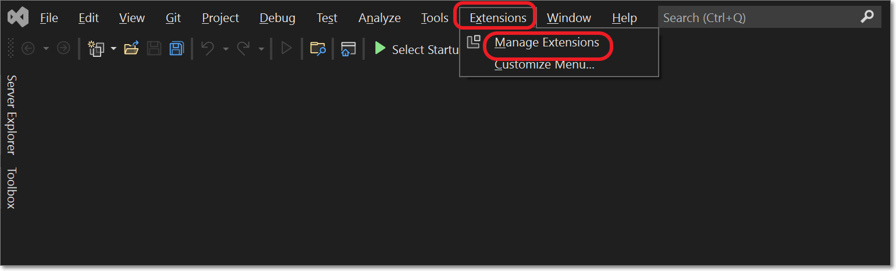The image size is (896, 271).
Task: Expand the Redo history dropdown arrow
Action: coord(261,49)
